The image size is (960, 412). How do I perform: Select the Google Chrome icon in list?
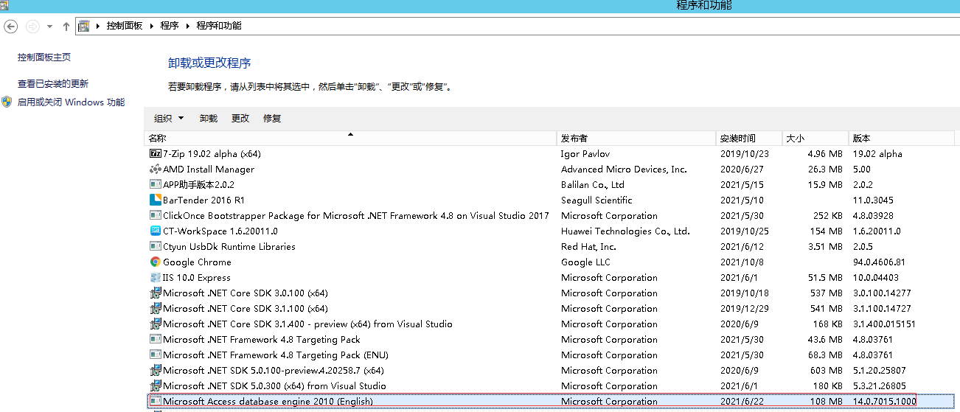point(155,262)
